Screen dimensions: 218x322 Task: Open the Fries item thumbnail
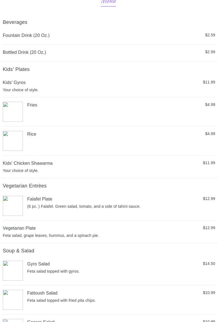(13, 112)
